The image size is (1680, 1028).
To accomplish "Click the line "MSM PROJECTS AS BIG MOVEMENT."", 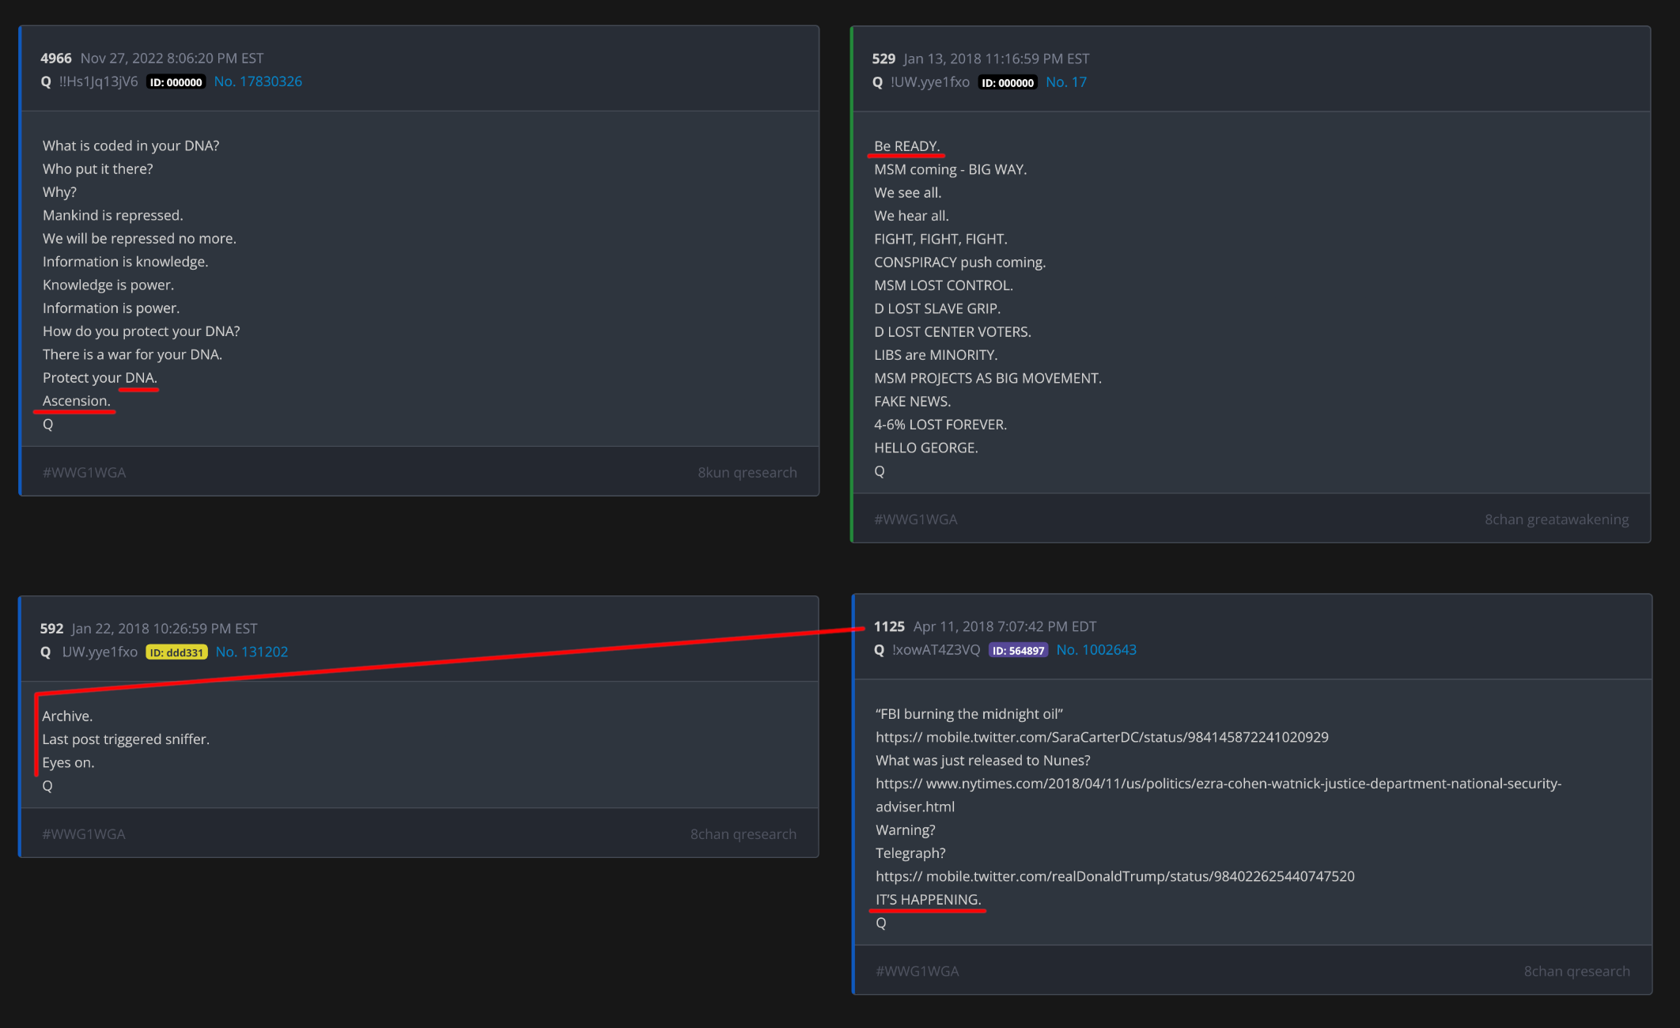I will pos(988,378).
